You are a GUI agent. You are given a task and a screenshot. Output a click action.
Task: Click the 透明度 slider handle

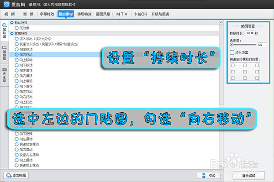(x=232, y=45)
